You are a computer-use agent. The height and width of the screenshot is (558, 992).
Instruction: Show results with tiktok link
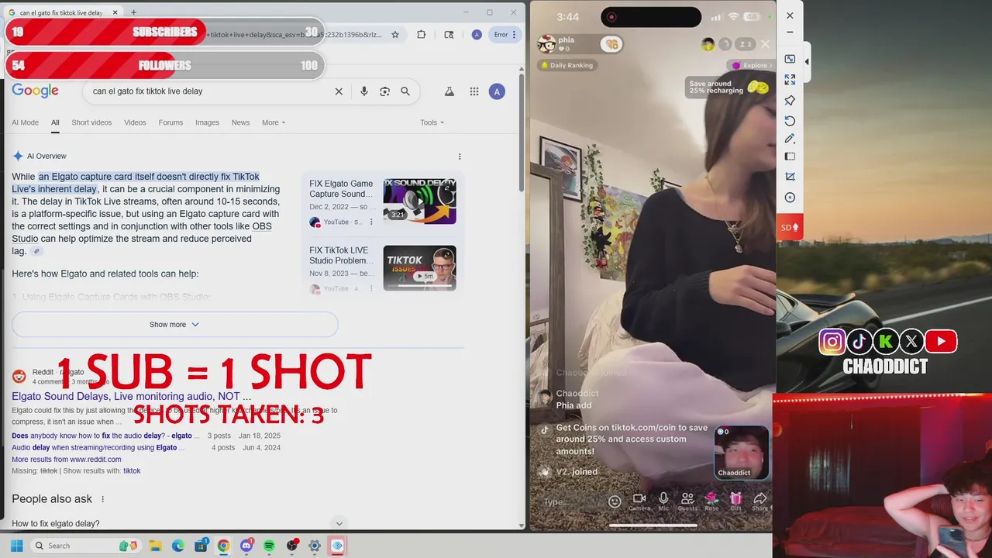click(x=132, y=471)
